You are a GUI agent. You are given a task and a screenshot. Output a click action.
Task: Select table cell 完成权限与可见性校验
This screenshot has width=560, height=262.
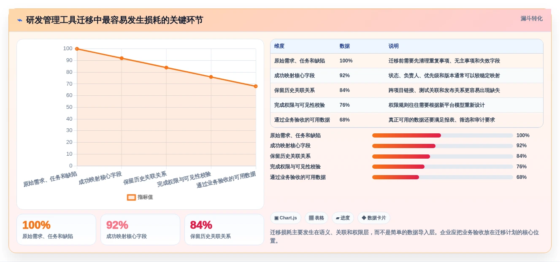pos(300,105)
